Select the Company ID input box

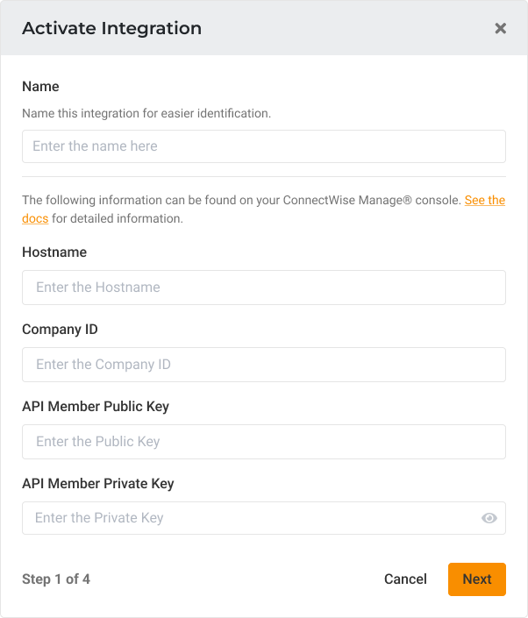[x=263, y=365]
